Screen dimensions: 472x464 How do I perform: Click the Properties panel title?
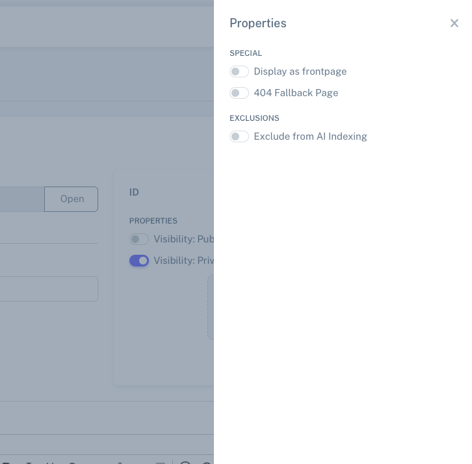[x=258, y=23]
